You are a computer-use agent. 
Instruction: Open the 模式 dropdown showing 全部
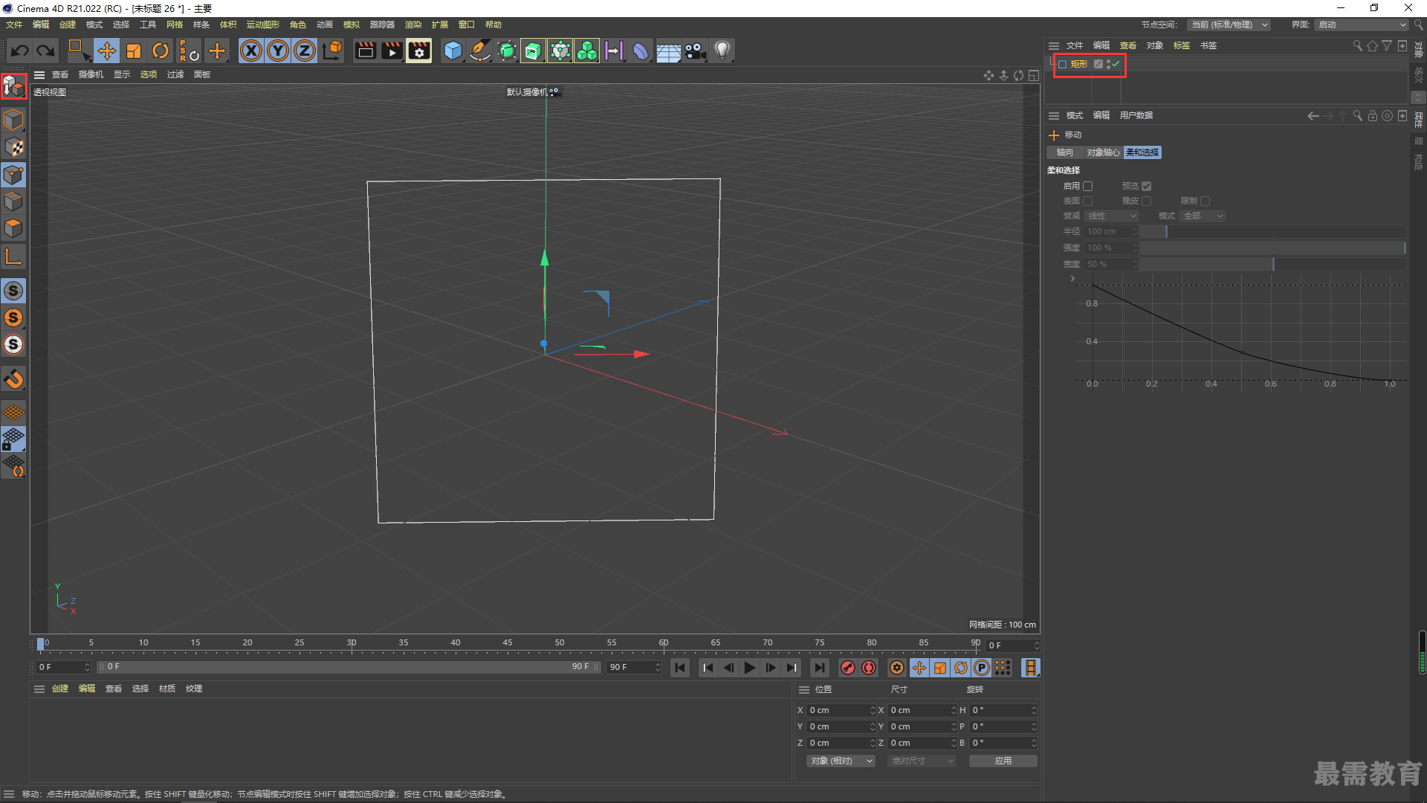tap(1203, 216)
